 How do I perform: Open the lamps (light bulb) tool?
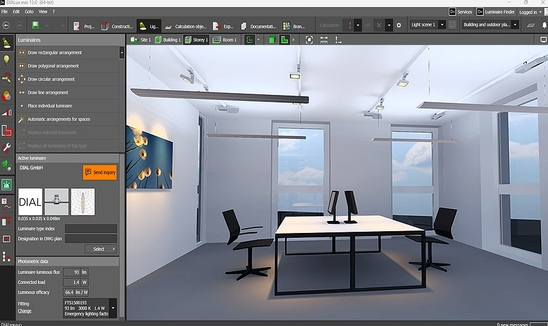[x=7, y=60]
